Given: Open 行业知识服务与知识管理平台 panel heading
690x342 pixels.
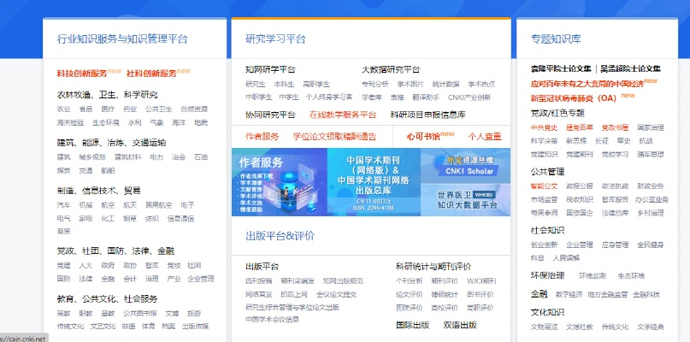Looking at the screenshot, I should [122, 38].
